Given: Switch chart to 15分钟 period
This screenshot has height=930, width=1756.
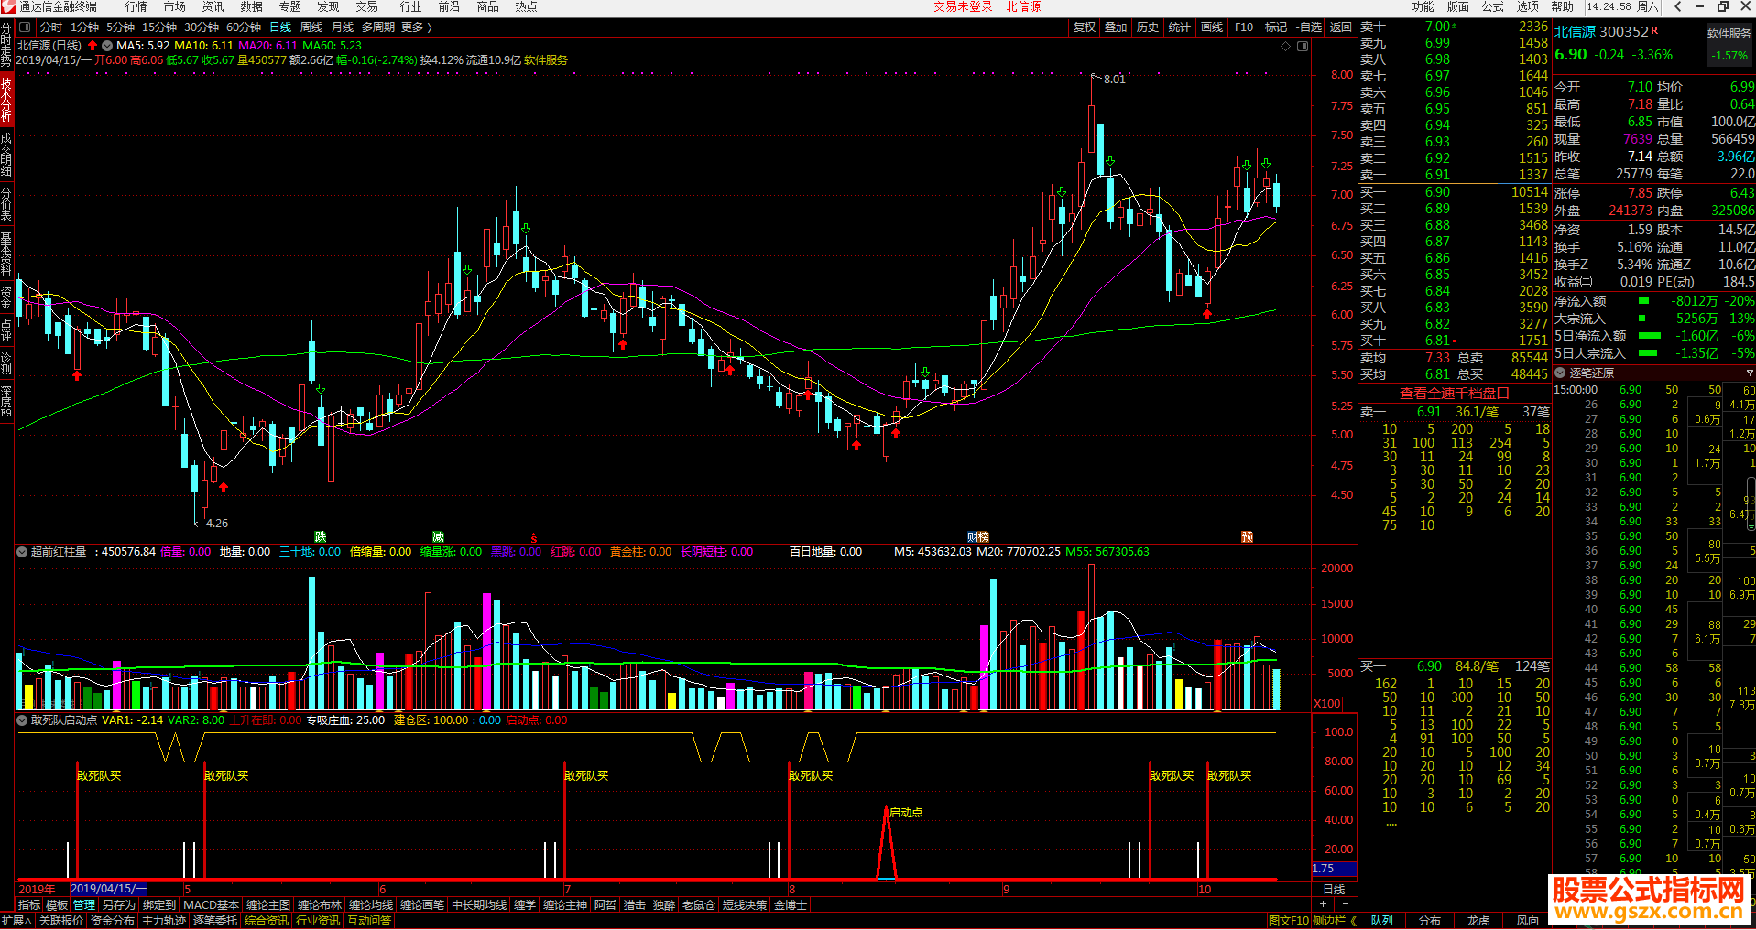Looking at the screenshot, I should point(159,27).
